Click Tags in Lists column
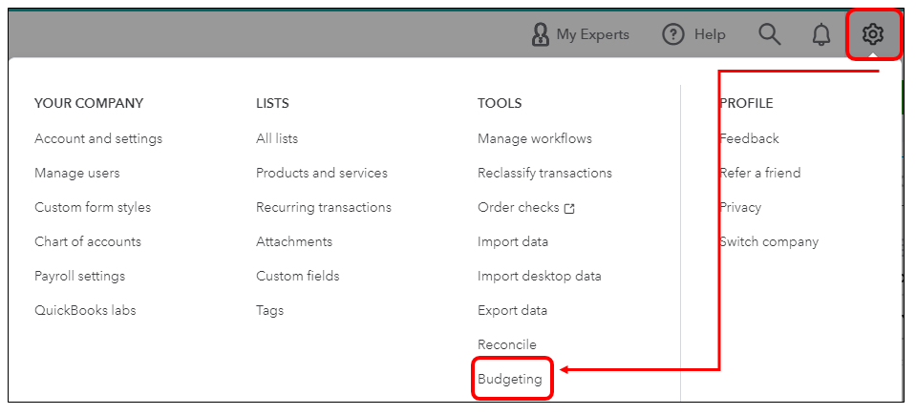916x415 pixels. tap(270, 310)
